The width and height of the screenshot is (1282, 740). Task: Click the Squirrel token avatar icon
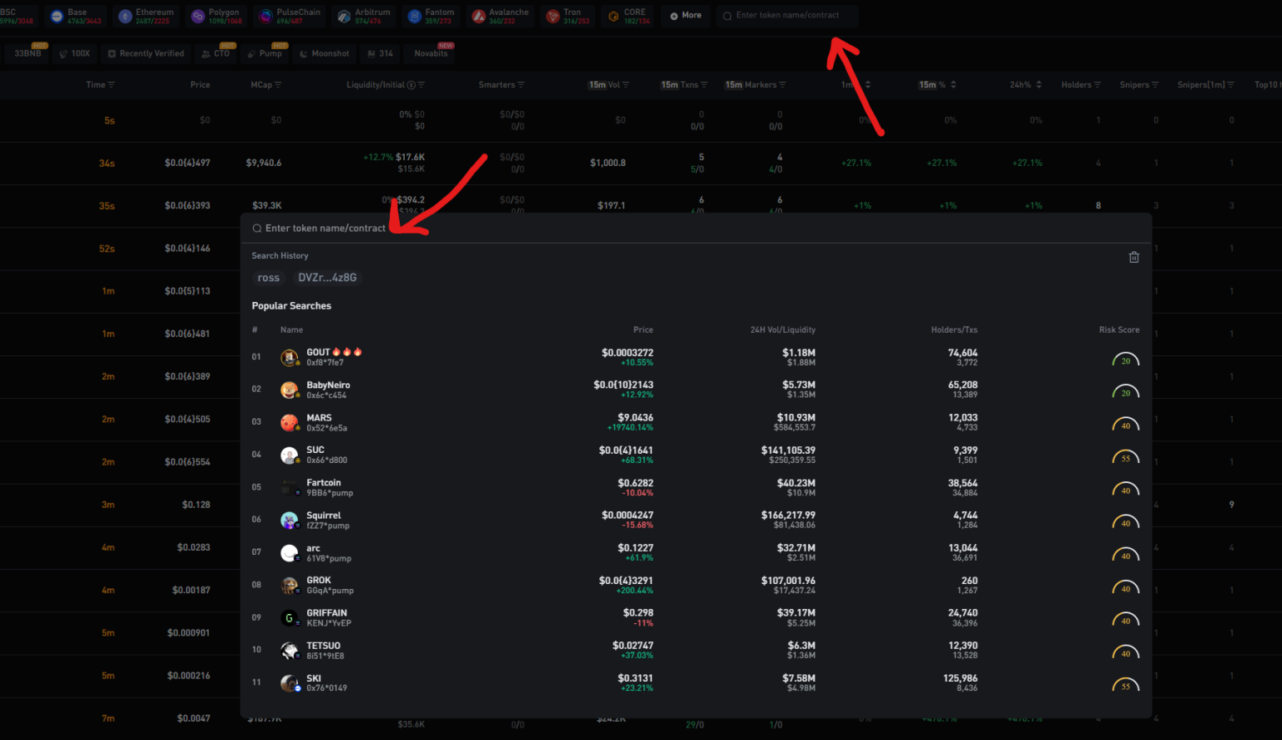pyautogui.click(x=290, y=521)
